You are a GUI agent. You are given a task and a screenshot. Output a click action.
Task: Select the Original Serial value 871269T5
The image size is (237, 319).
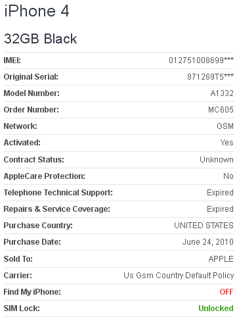tap(210, 77)
